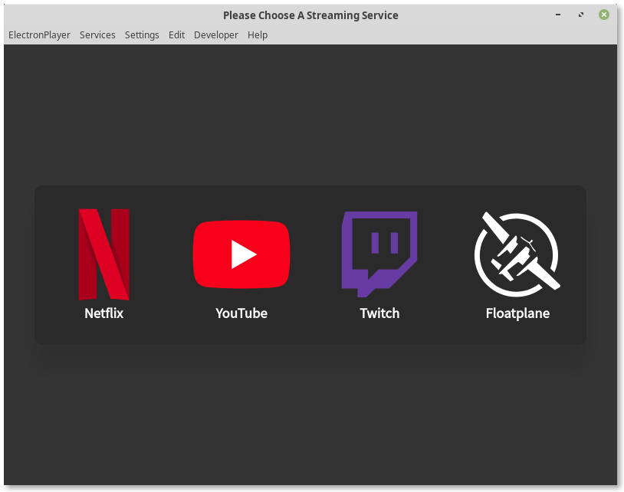Maximize the ElectronPlayer window

click(581, 15)
